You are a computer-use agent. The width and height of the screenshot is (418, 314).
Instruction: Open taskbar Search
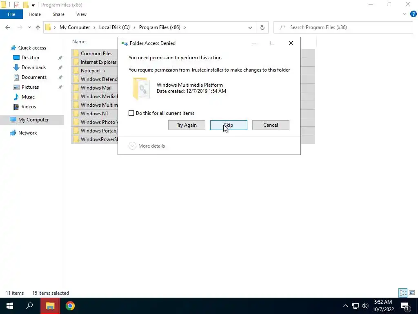(29, 306)
